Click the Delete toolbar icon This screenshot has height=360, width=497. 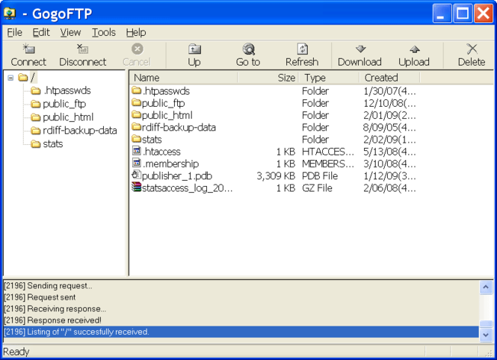click(x=472, y=49)
